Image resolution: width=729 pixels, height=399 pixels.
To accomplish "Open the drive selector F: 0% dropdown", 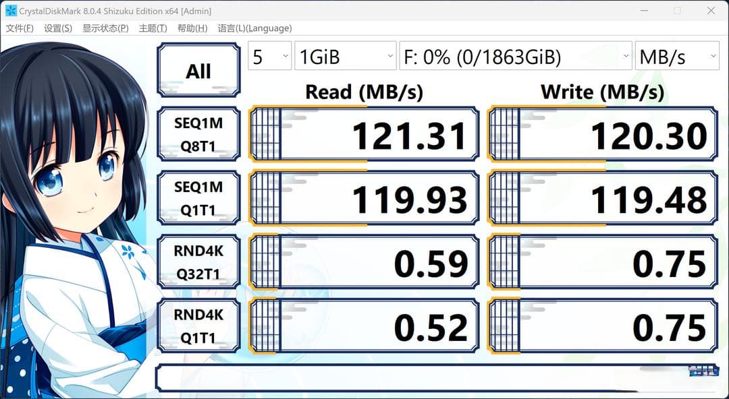I will pos(516,56).
